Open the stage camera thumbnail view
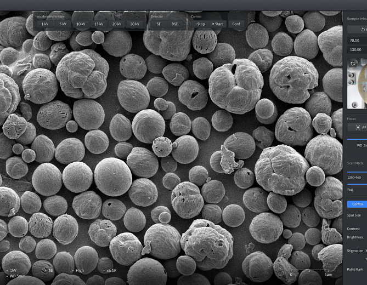The width and height of the screenshot is (367, 285). 357,83
